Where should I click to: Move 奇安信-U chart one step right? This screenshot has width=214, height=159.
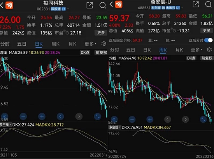pos(186,120)
